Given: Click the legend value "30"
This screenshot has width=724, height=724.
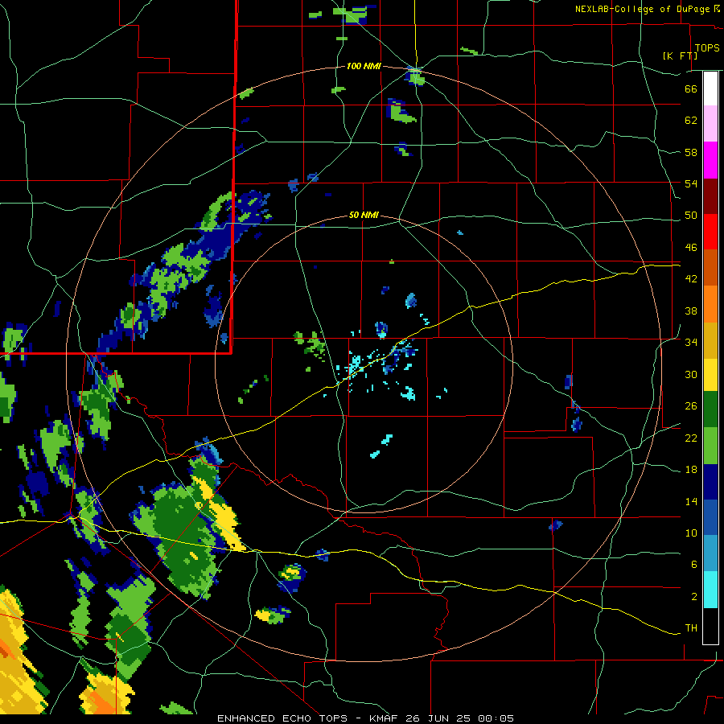Looking at the screenshot, I should (691, 374).
